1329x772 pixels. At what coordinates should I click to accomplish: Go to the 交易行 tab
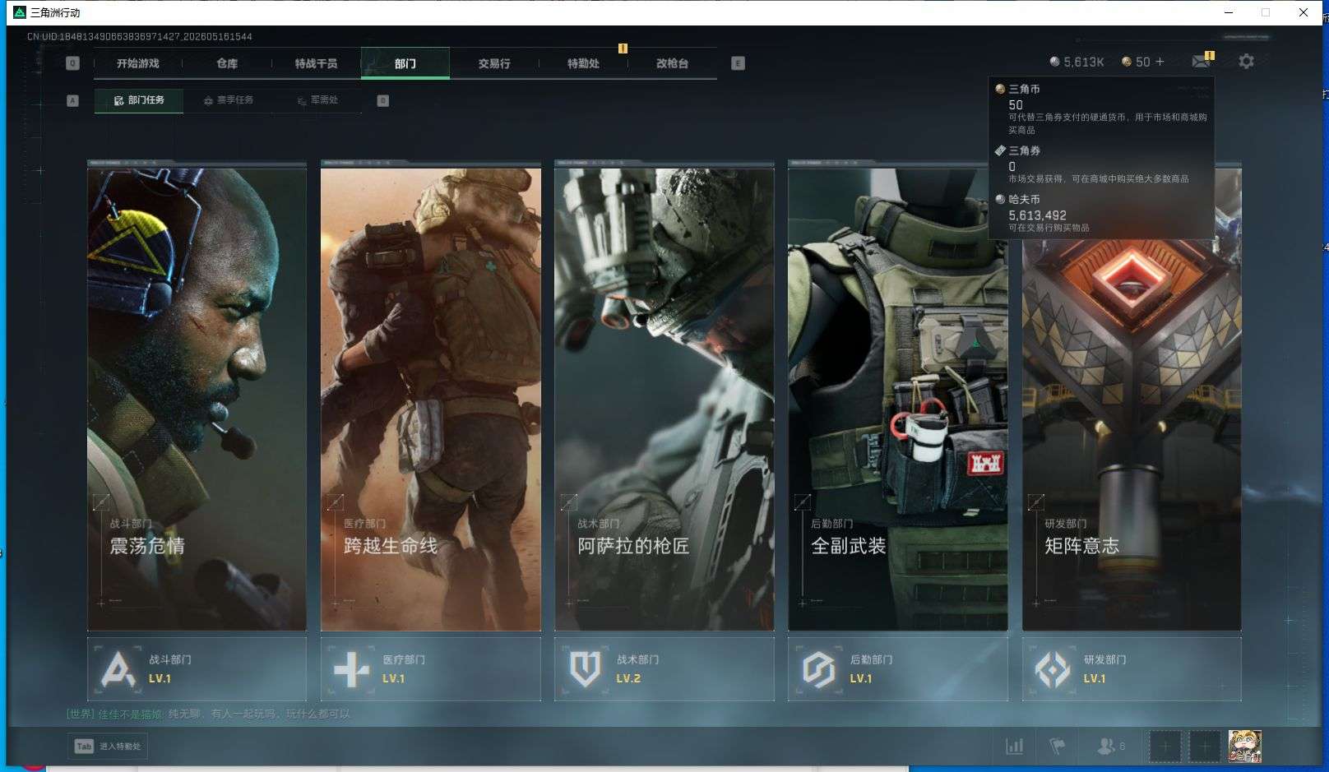[494, 63]
